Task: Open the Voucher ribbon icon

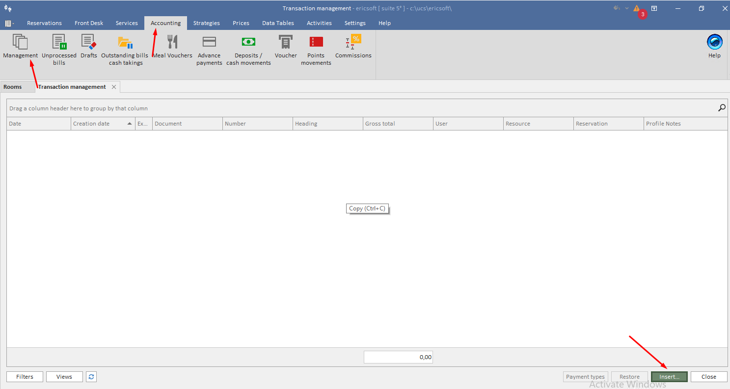Action: [286, 47]
